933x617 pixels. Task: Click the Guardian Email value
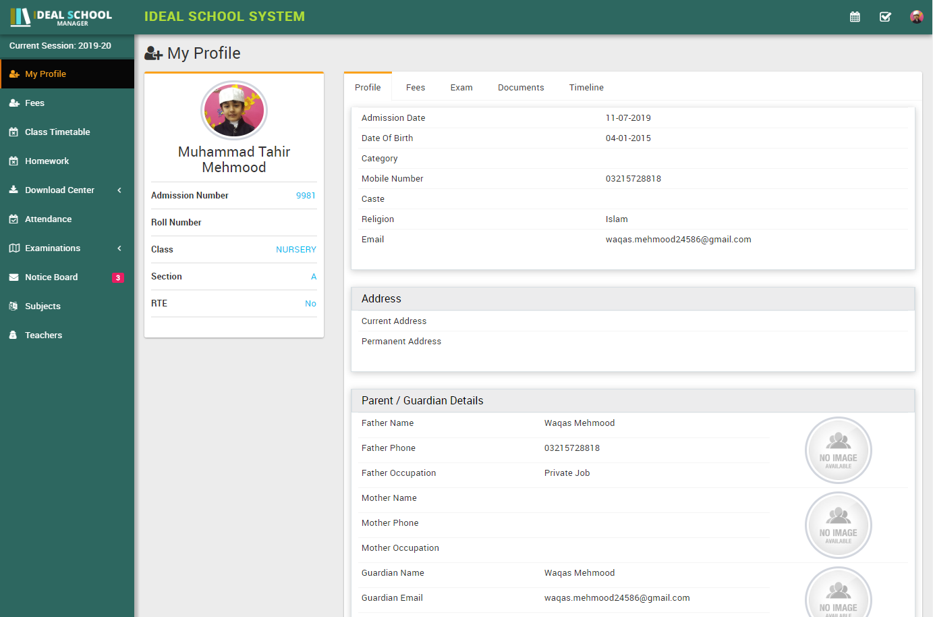point(617,598)
